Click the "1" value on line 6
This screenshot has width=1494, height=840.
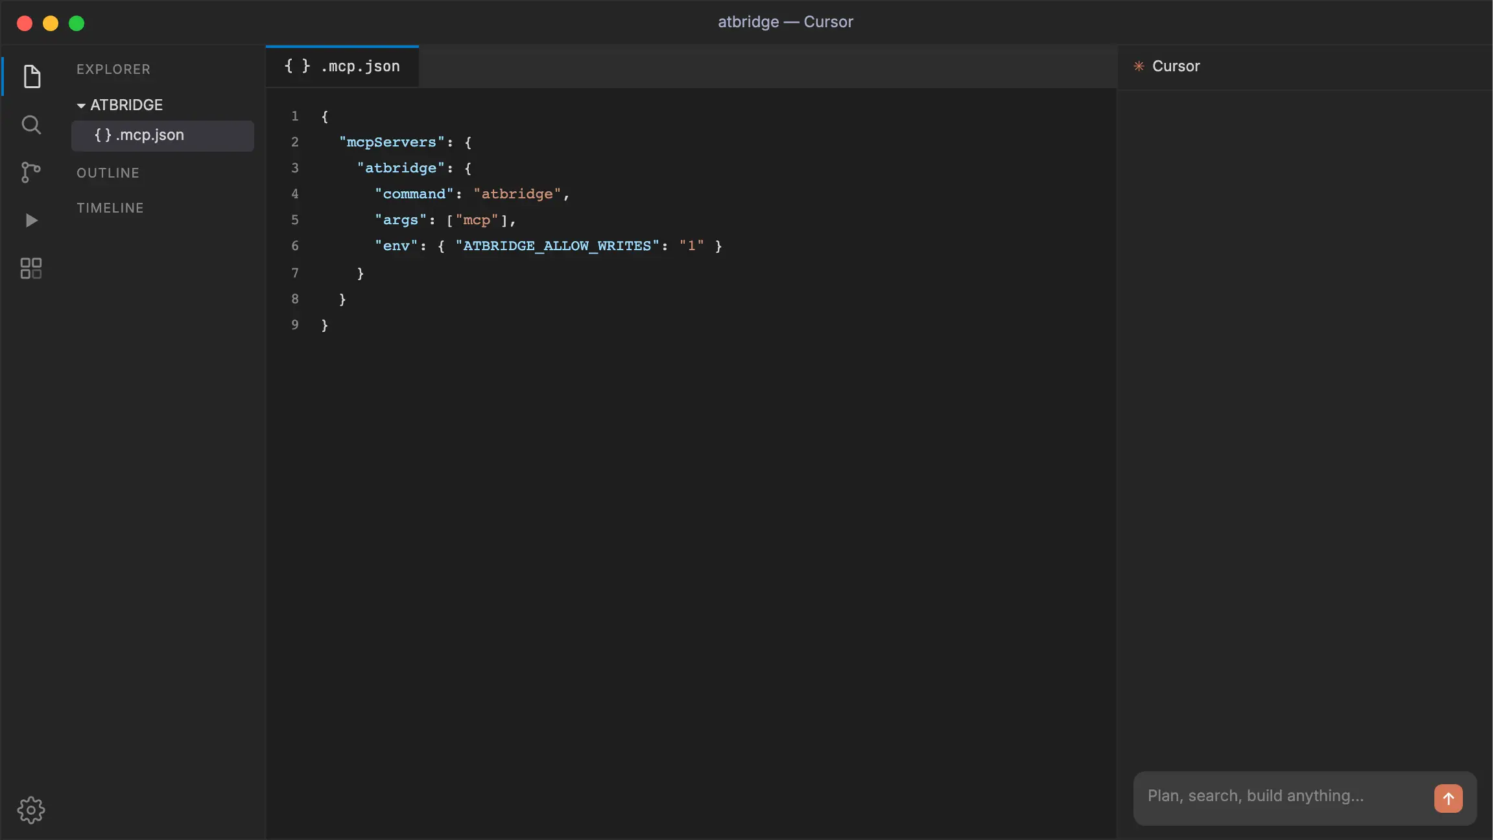click(x=691, y=246)
